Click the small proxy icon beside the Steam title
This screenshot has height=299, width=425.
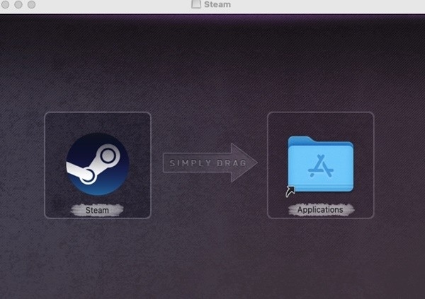tap(196, 5)
